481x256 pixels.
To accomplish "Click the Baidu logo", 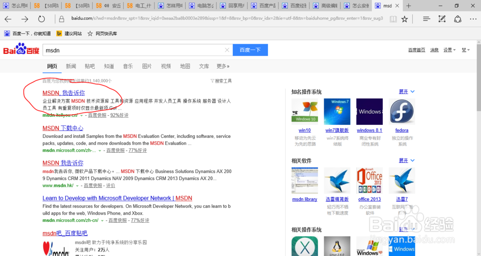I will 21,49.
